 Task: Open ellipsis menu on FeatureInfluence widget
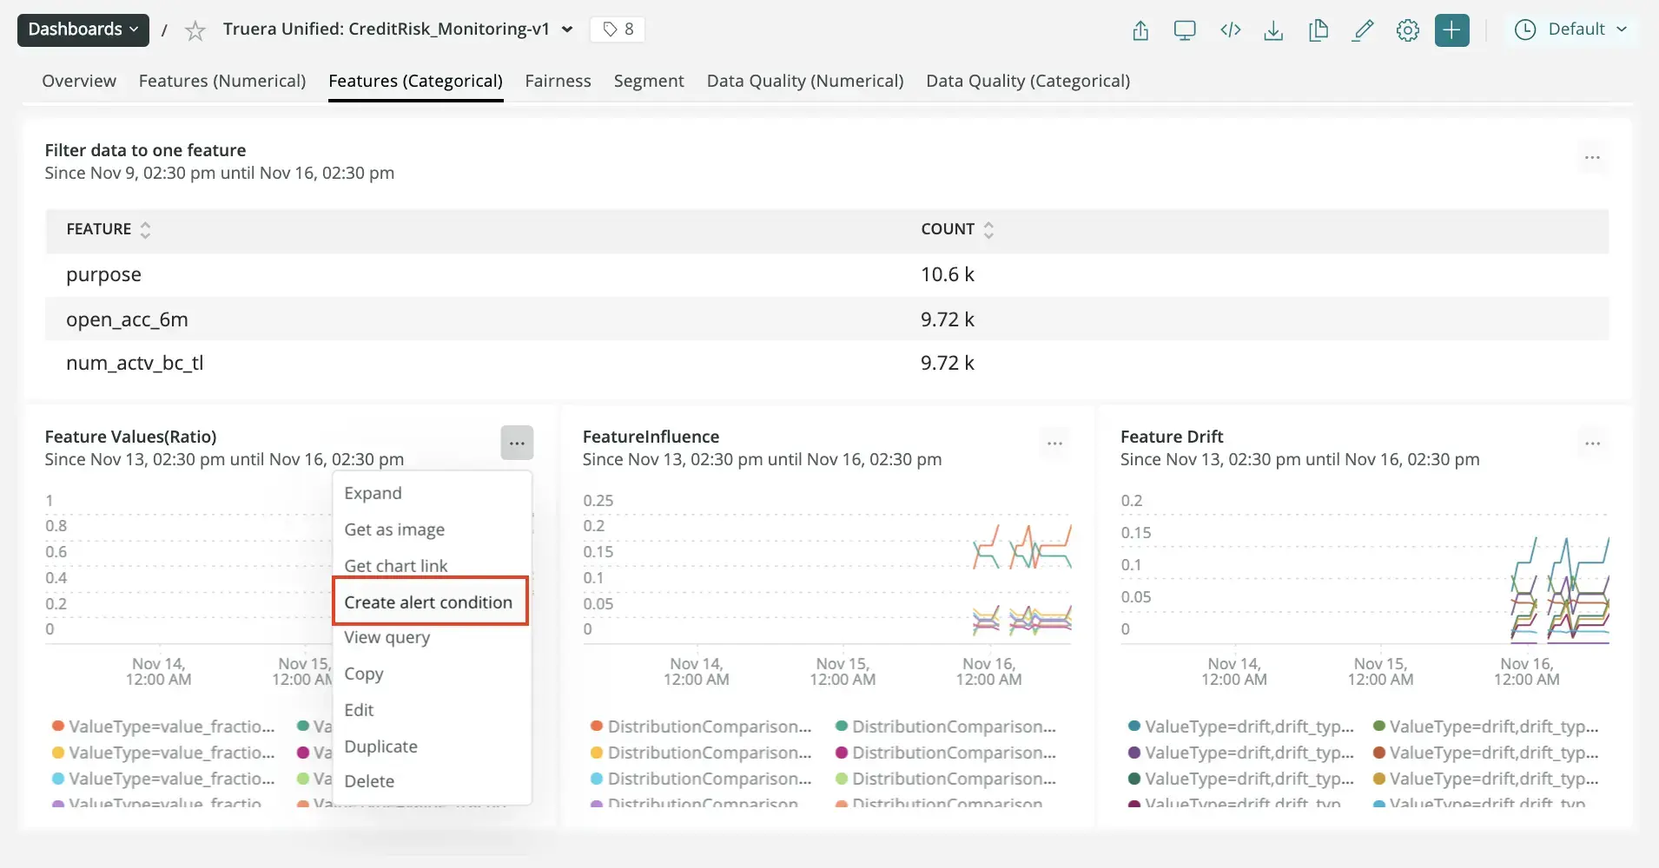tap(1054, 444)
